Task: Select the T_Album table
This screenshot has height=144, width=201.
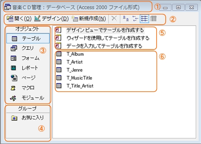Action: 70,54
